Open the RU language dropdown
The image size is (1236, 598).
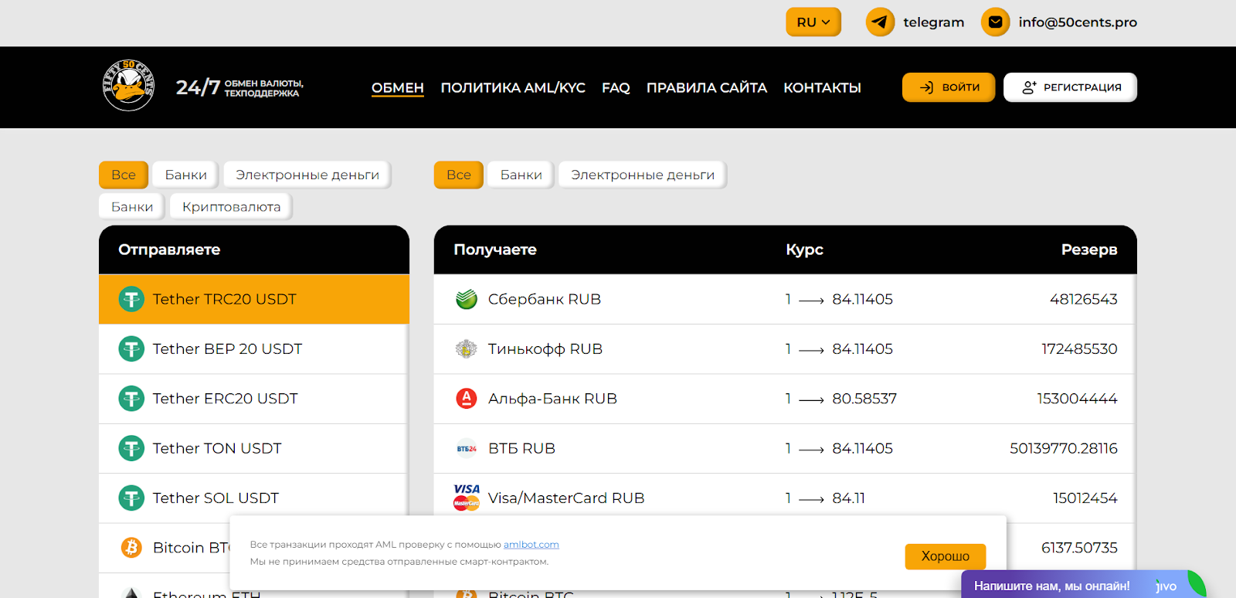pos(813,22)
